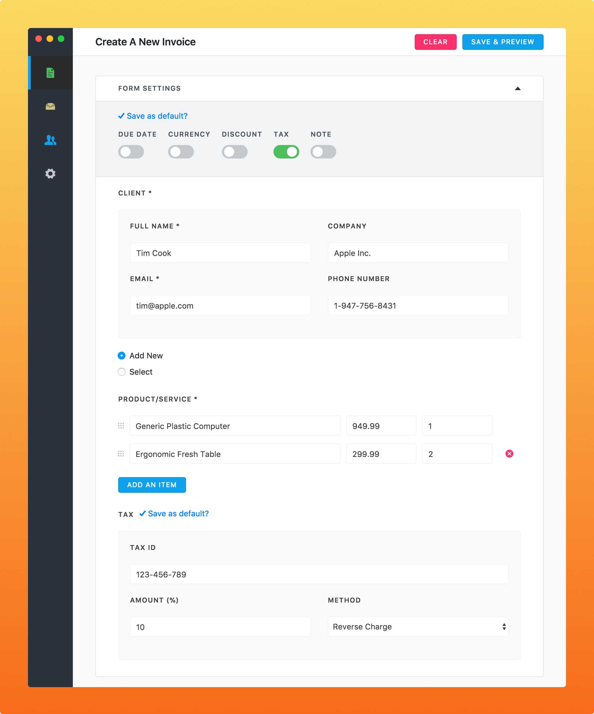Open the Method dropdown showing Reverse Charge
Image resolution: width=594 pixels, height=714 pixels.
418,627
